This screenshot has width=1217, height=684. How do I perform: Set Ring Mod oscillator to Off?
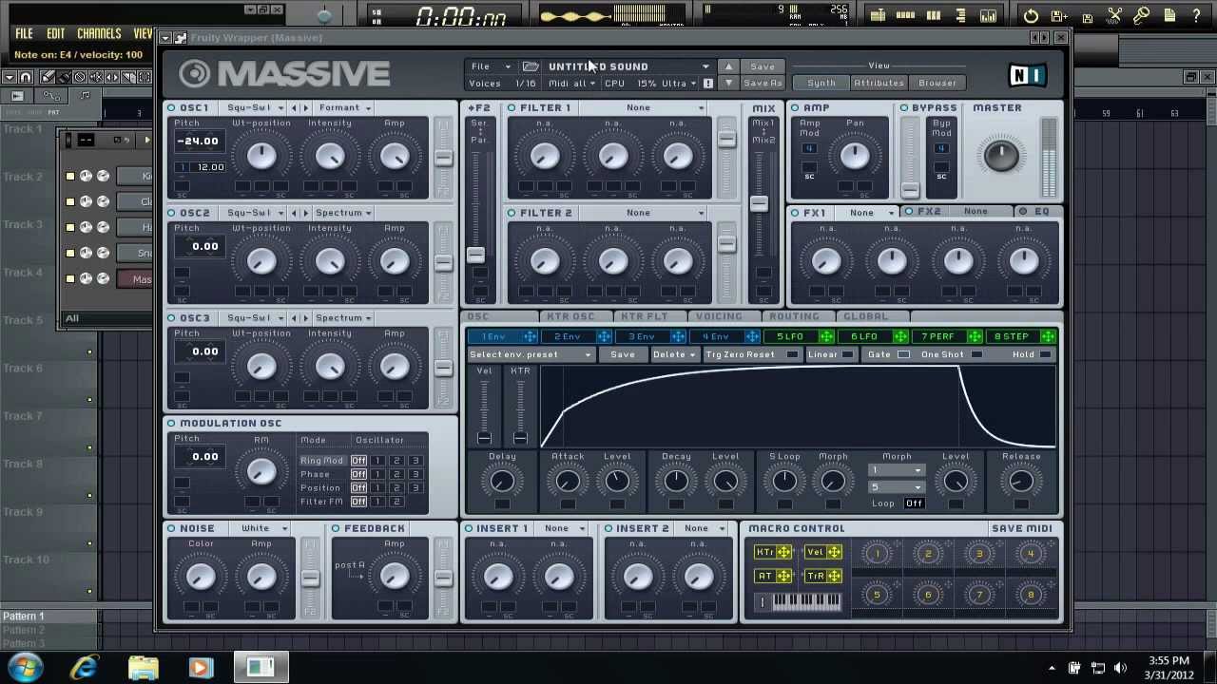pos(358,461)
